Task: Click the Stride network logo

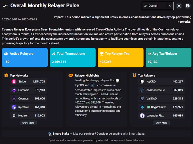Action: coord(14,82)
